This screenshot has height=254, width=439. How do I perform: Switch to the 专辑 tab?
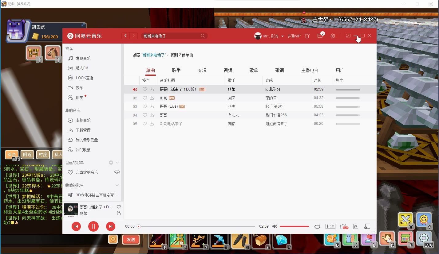(202, 70)
